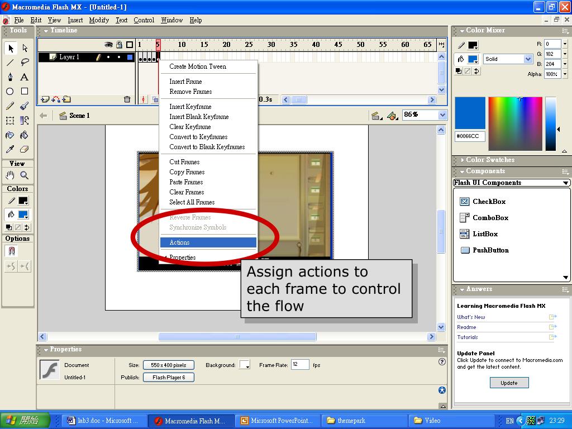
Task: Toggle Layer 1 visibility dot
Action: (x=108, y=57)
